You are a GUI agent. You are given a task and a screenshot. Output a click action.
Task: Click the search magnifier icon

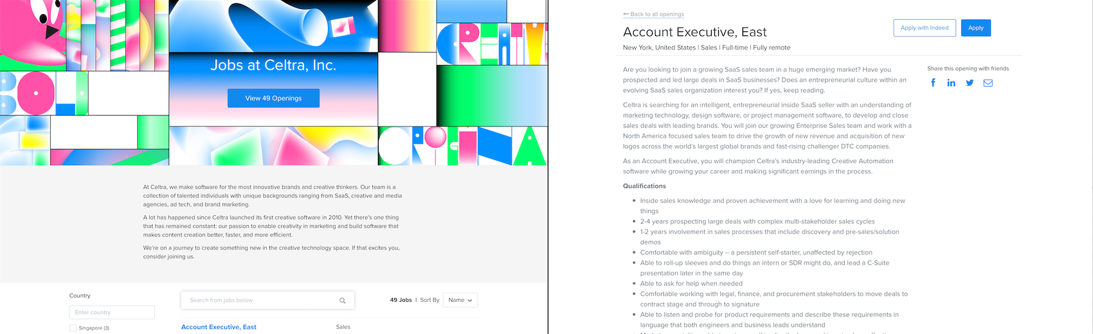(x=343, y=301)
